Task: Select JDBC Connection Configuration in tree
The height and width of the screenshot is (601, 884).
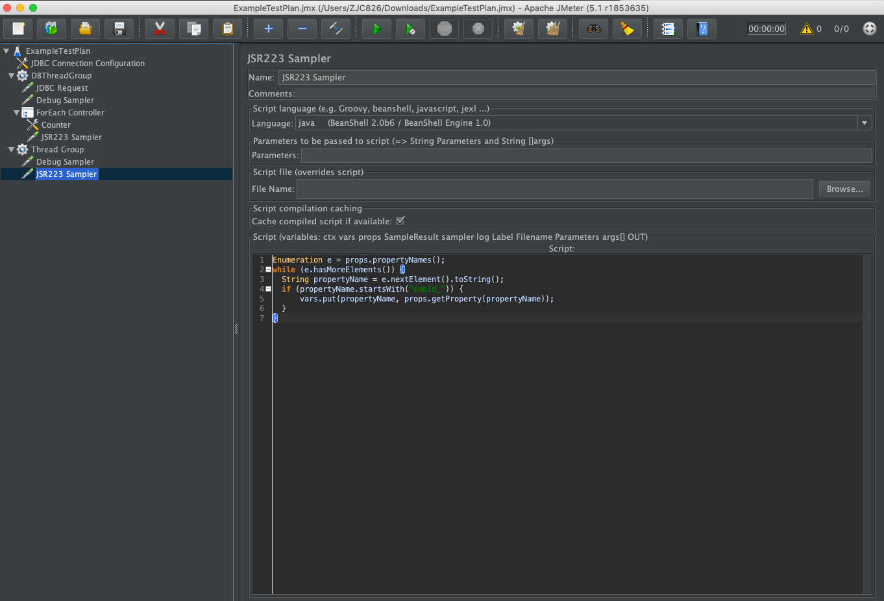Action: [88, 63]
